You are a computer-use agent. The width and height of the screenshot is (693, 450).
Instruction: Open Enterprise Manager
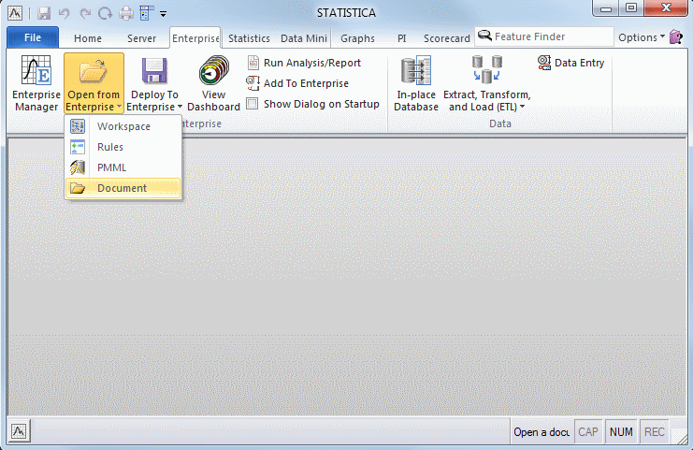pyautogui.click(x=36, y=83)
